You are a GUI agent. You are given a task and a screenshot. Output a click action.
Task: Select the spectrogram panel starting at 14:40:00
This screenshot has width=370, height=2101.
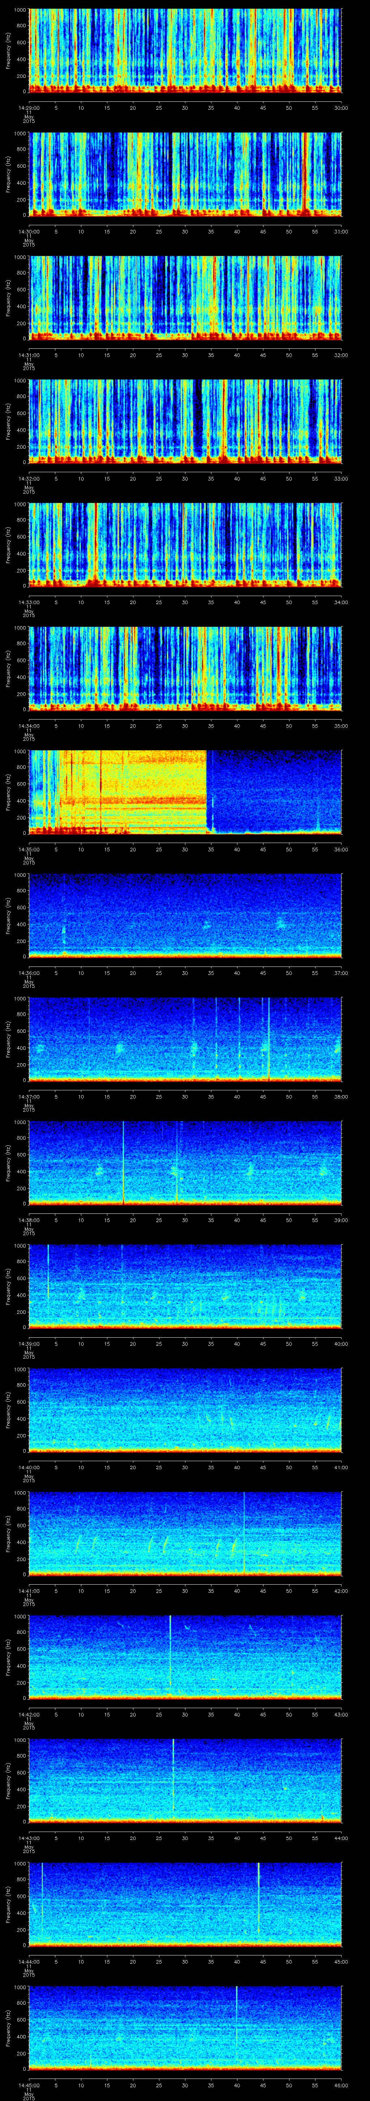(x=185, y=1410)
